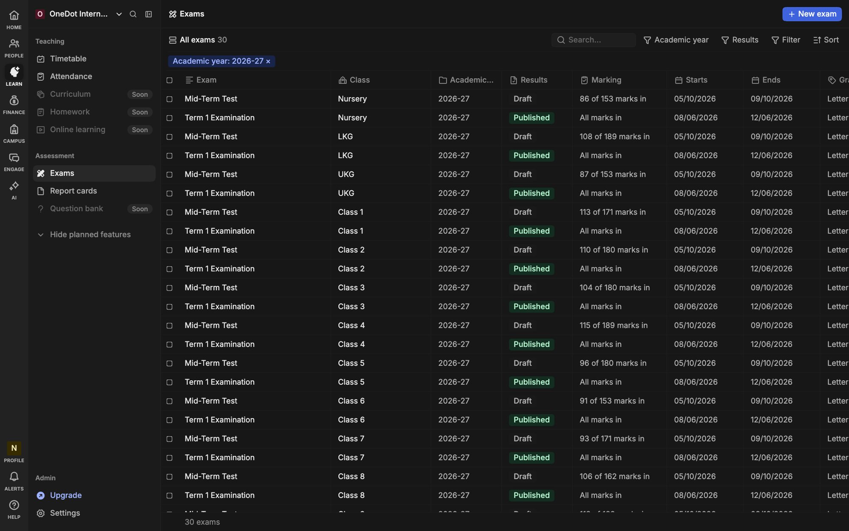Check the LKG Term 1 Examination checkbox
Screen dimensions: 849x531
tap(169, 155)
